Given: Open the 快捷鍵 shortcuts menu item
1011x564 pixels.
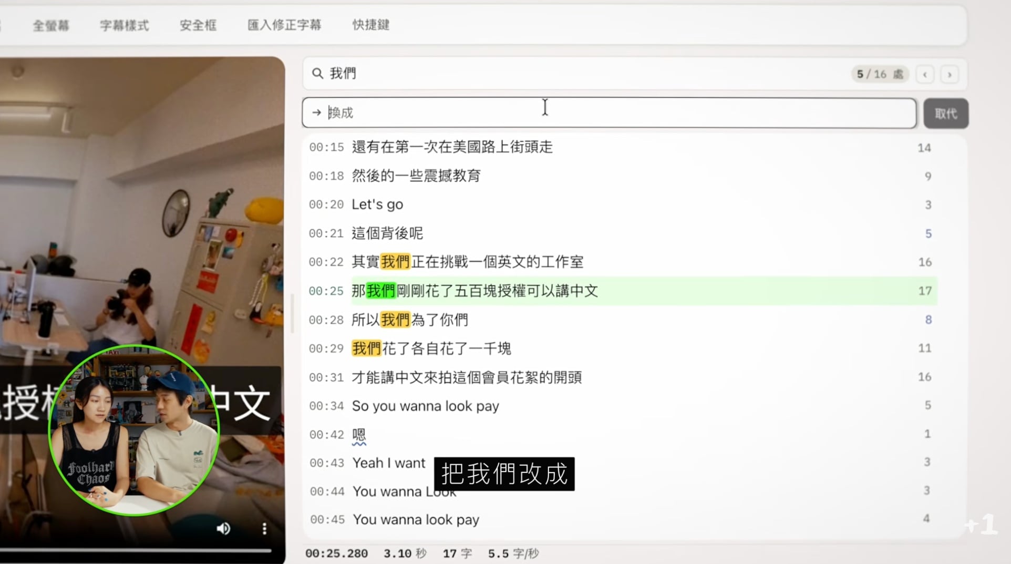Looking at the screenshot, I should [x=371, y=25].
